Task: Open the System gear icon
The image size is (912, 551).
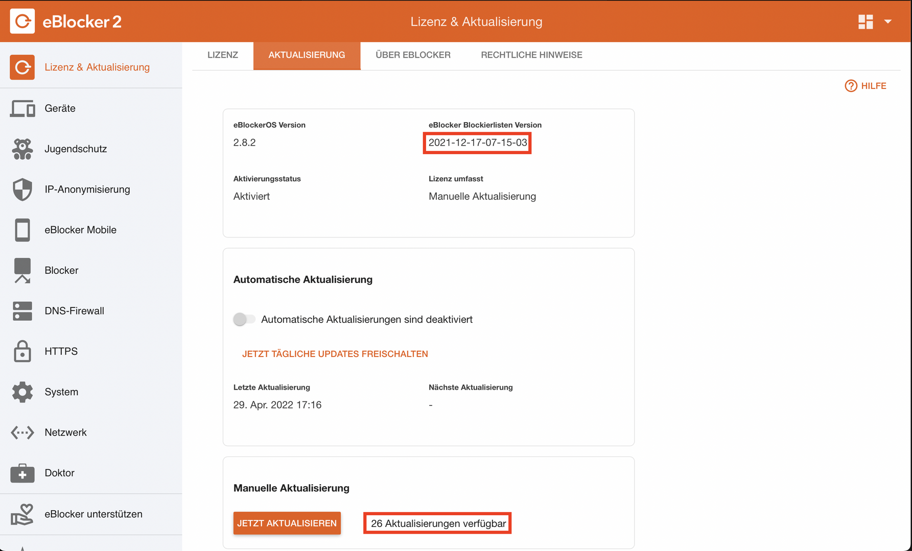Action: (x=22, y=392)
